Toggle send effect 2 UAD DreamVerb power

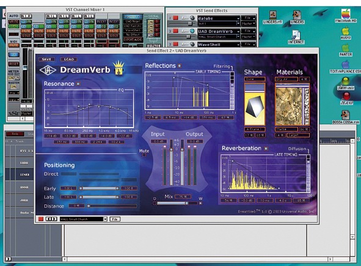click(176, 31)
